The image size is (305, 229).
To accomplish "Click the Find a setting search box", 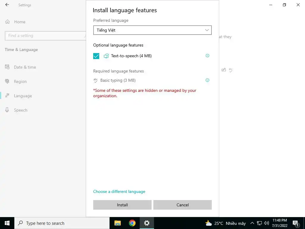I will point(46,36).
